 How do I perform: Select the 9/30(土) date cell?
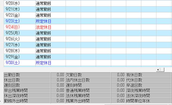tap(20, 63)
